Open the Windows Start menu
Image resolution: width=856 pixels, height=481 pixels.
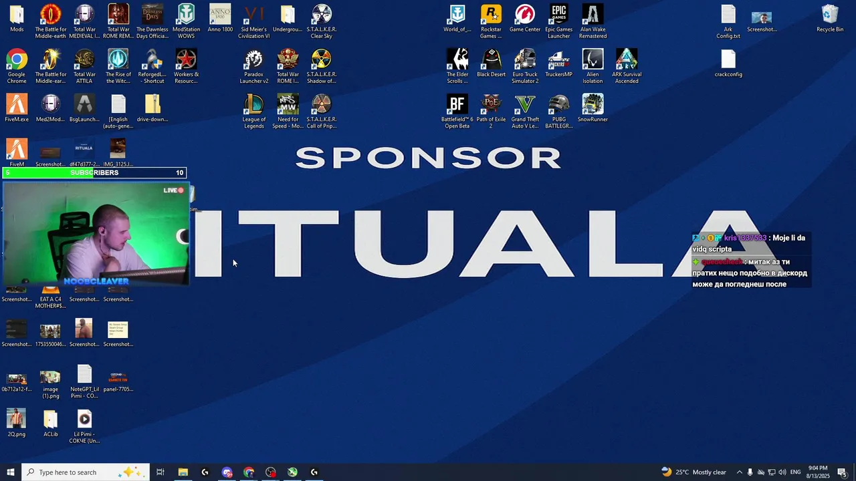tap(11, 472)
